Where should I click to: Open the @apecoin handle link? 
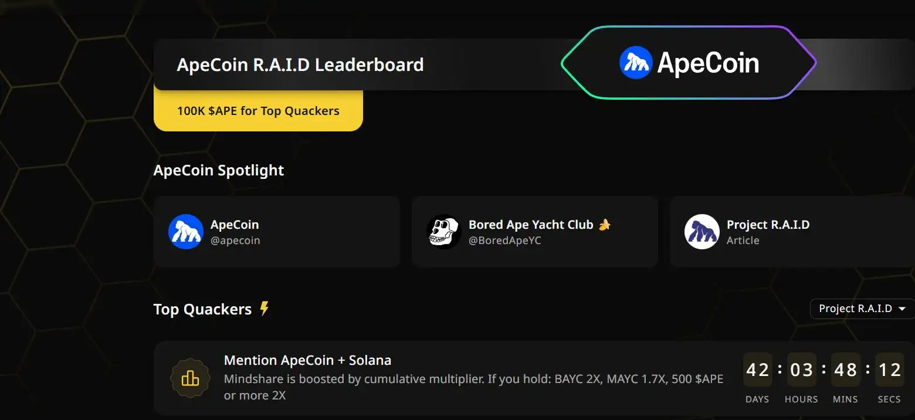tap(235, 241)
